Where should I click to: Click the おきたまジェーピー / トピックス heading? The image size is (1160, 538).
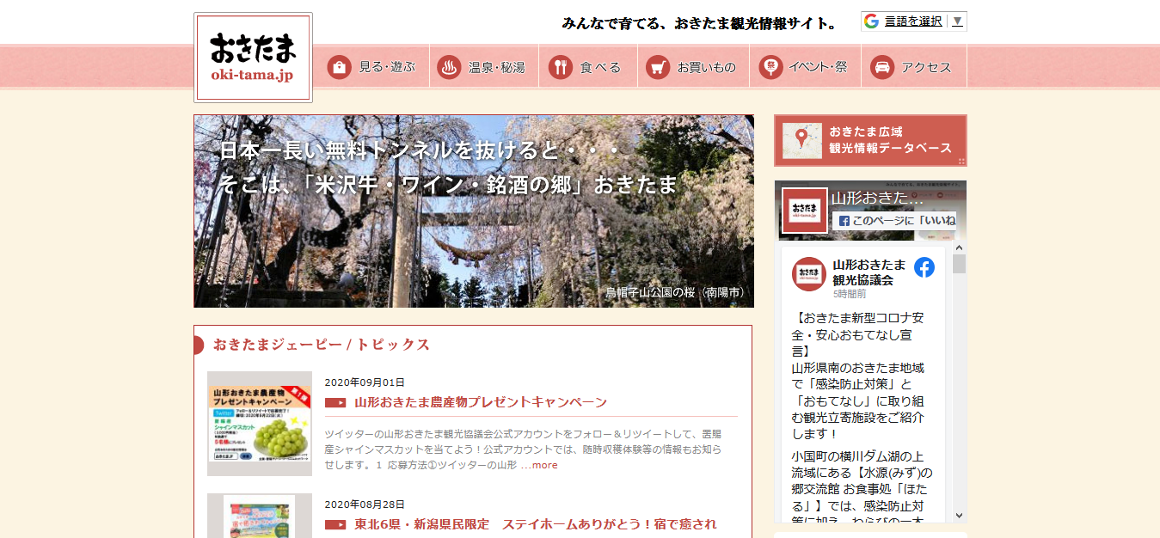322,345
